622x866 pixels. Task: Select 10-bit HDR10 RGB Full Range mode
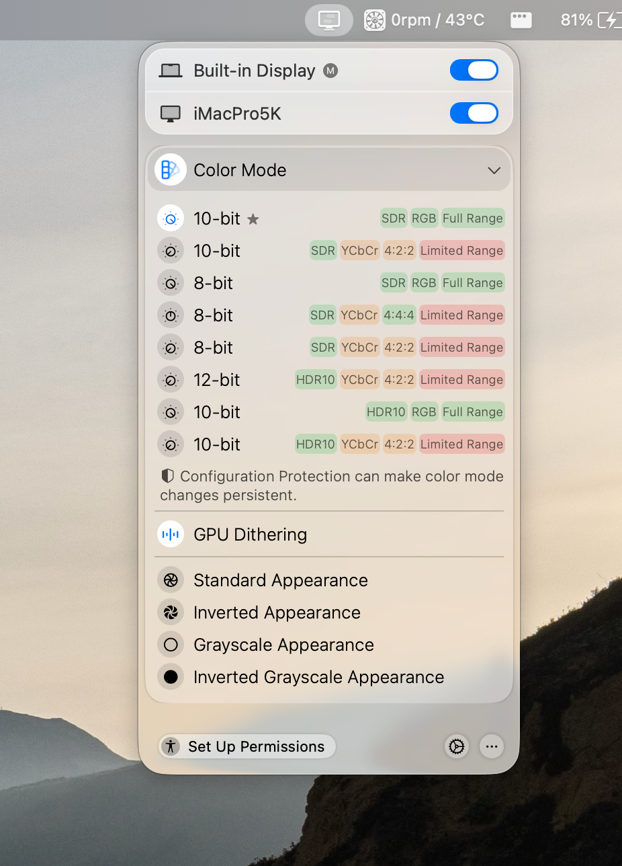pyautogui.click(x=330, y=412)
